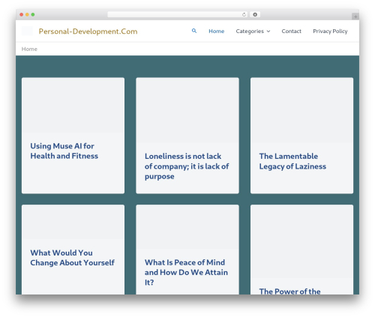Minimize window using yellow button

pyautogui.click(x=27, y=15)
